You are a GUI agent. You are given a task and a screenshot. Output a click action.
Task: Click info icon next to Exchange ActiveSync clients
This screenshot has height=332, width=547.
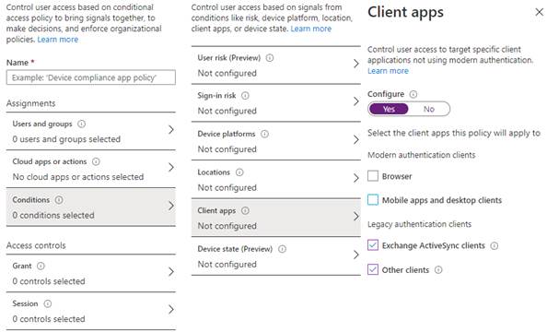coord(495,245)
